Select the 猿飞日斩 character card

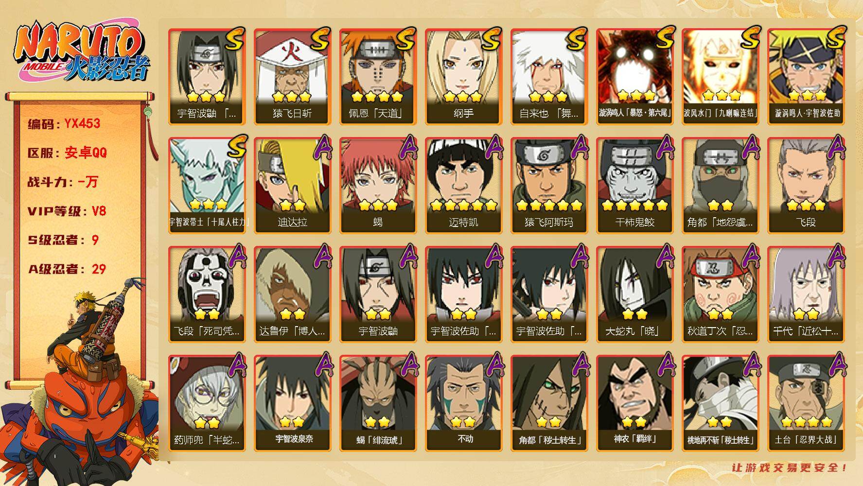[292, 76]
